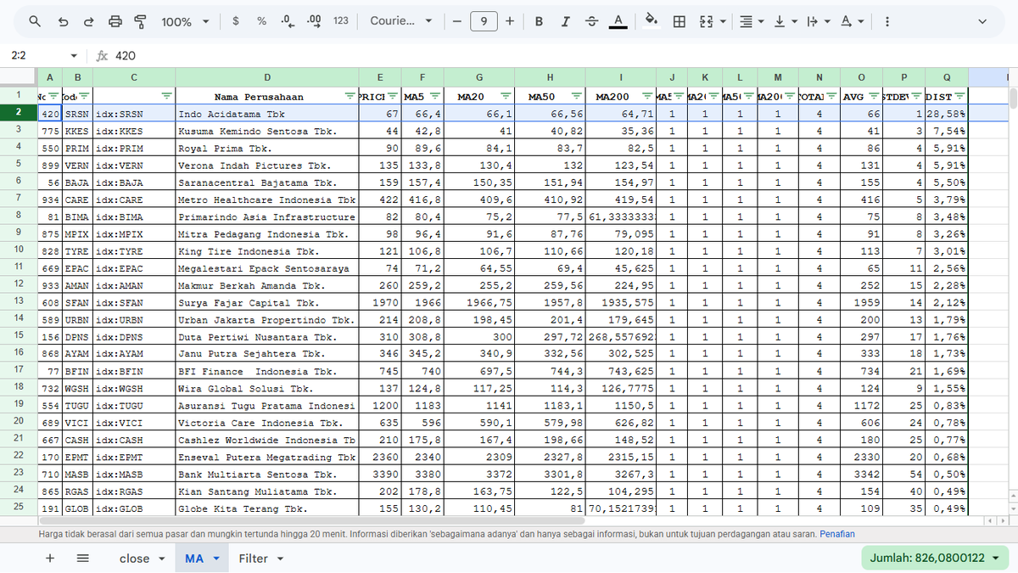Open filter for MA5 column F
This screenshot has width=1018, height=573.
pos(435,96)
